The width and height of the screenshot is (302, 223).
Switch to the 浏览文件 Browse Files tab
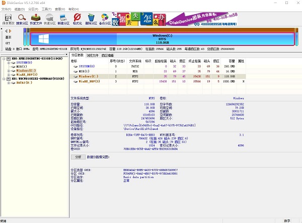(93, 55)
